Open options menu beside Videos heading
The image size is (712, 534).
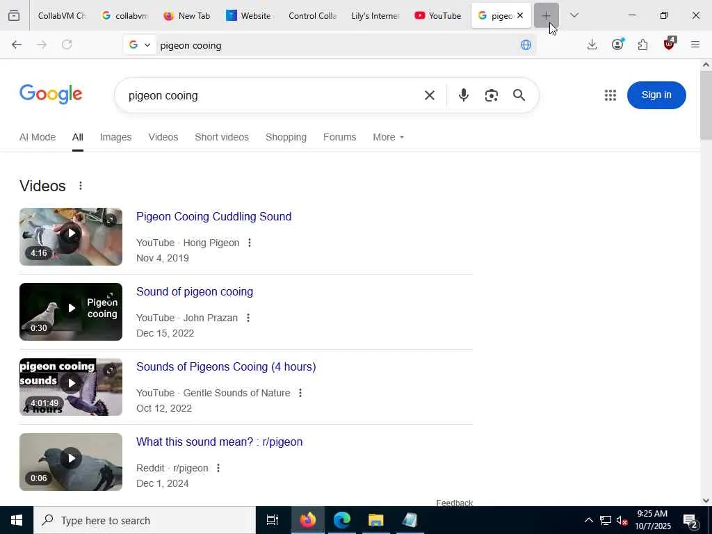pyautogui.click(x=81, y=186)
